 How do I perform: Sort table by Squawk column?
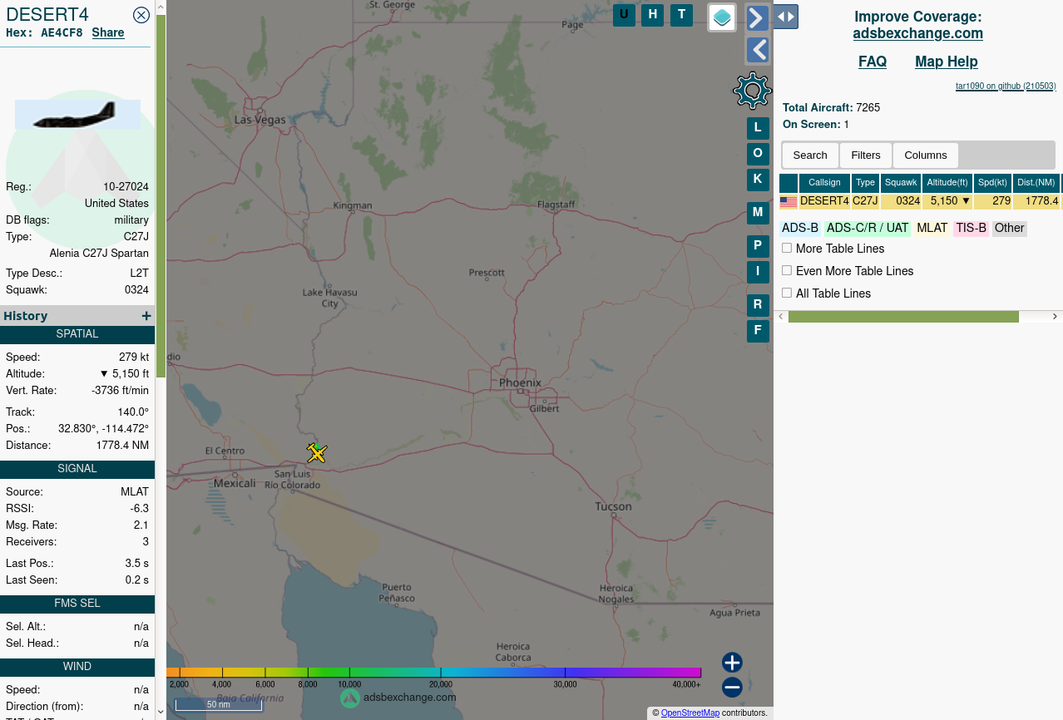pos(901,183)
